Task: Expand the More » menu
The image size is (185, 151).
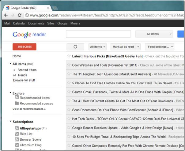Action: pyautogui.click(x=75, y=23)
